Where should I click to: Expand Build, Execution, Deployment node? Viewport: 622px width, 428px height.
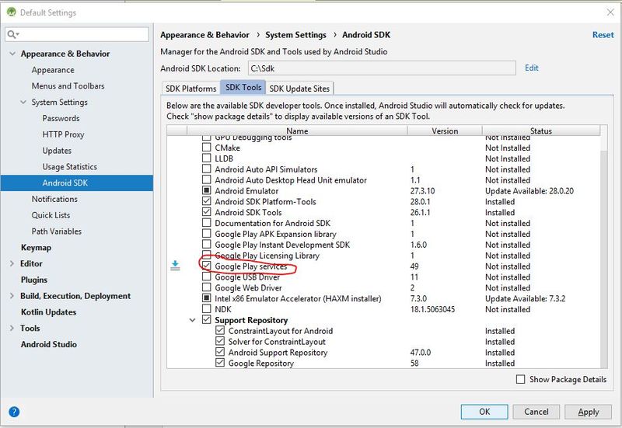point(12,296)
